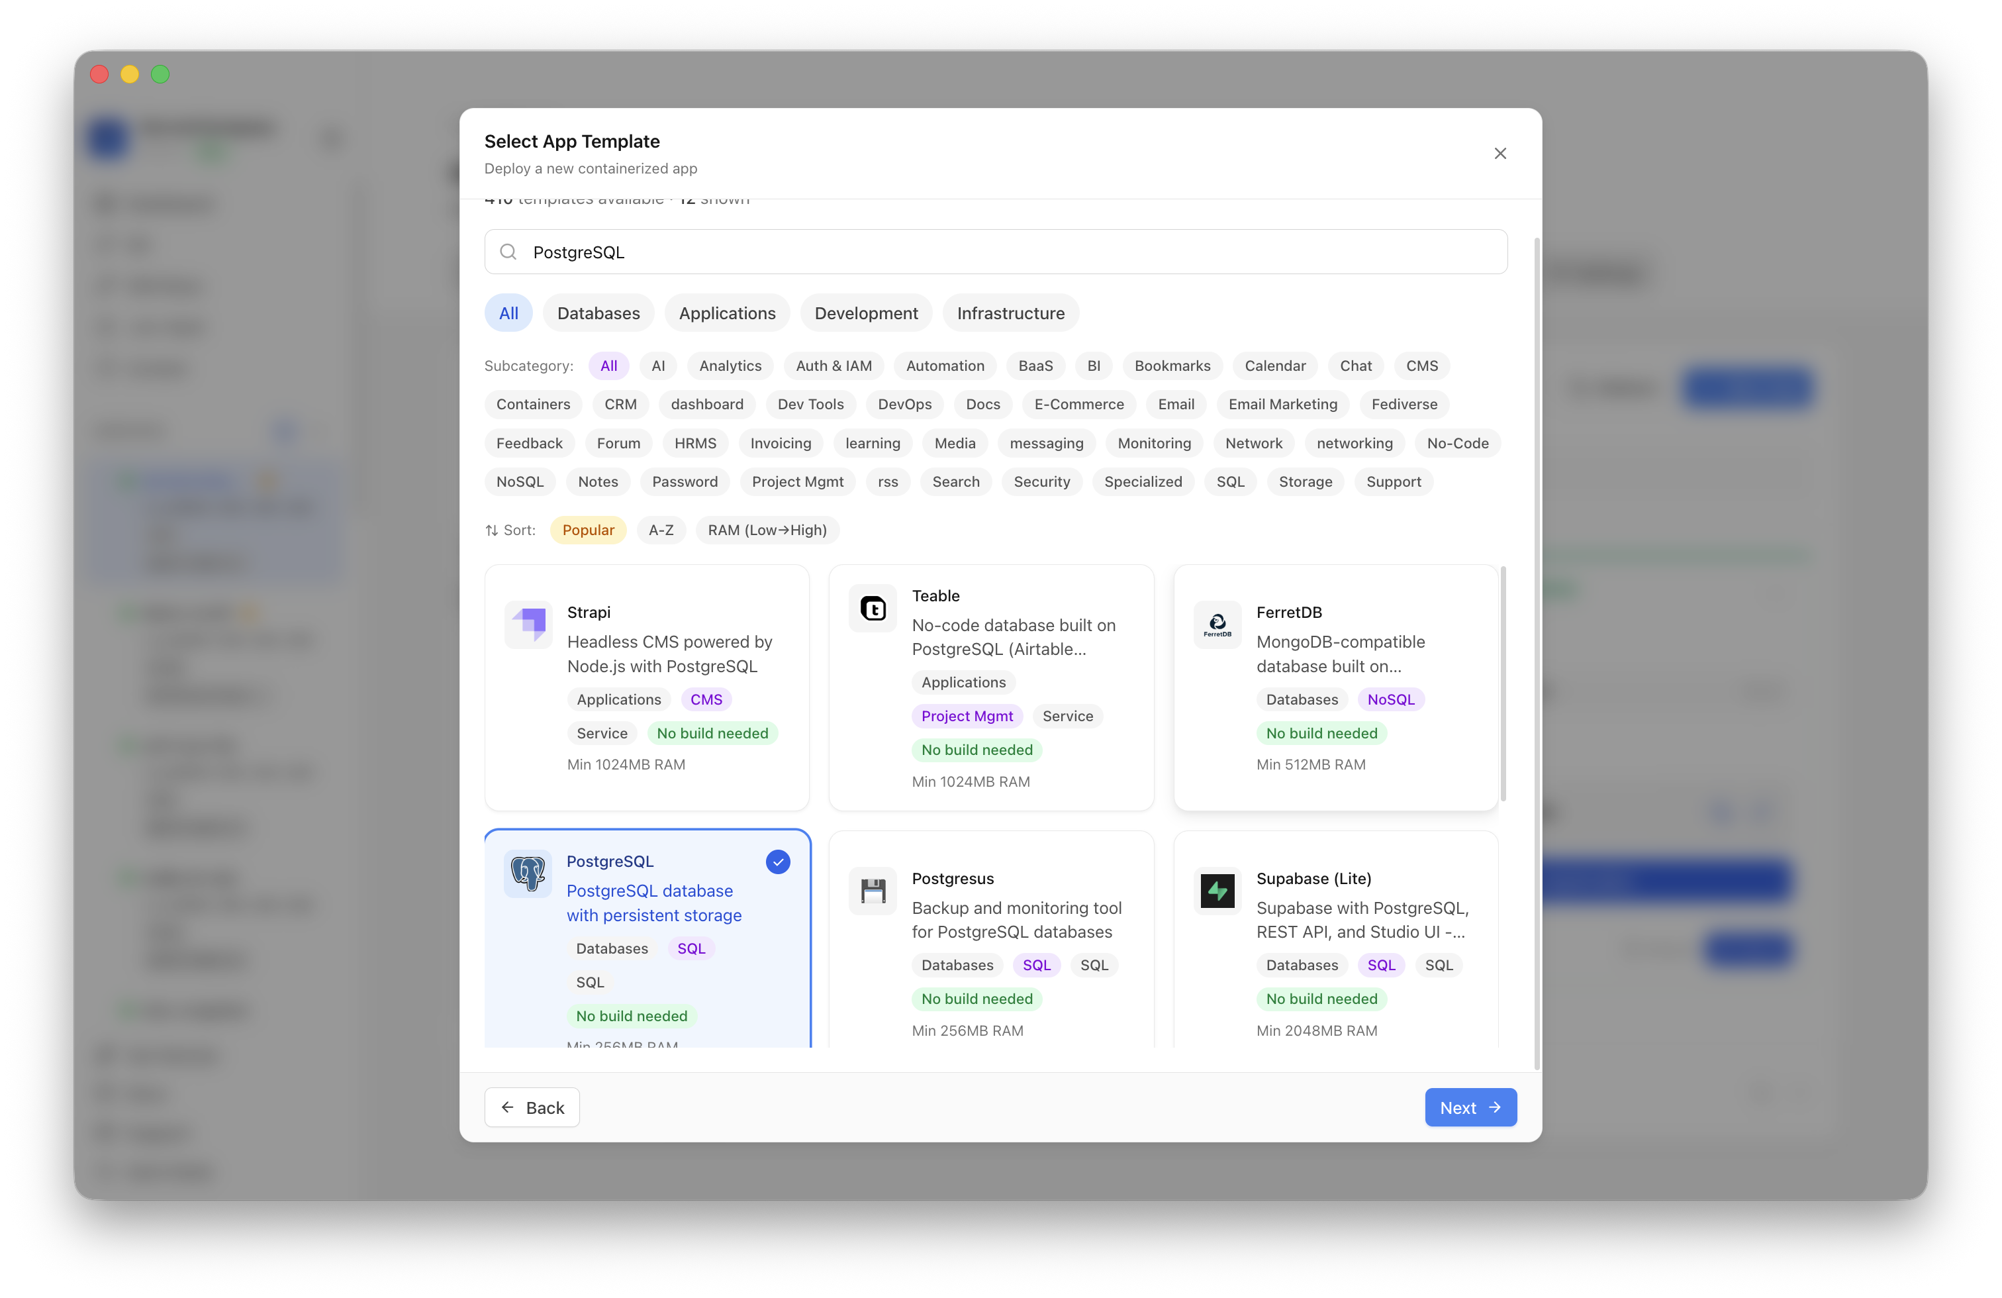
Task: Click "Min 2048MB RAM" on Supabase card
Action: click(1316, 1030)
